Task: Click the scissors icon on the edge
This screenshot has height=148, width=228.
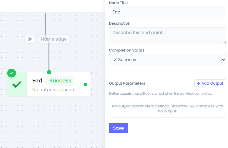Action: click(30, 39)
